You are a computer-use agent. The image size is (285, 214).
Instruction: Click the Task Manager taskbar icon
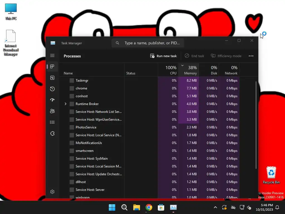pyautogui.click(x=173, y=207)
